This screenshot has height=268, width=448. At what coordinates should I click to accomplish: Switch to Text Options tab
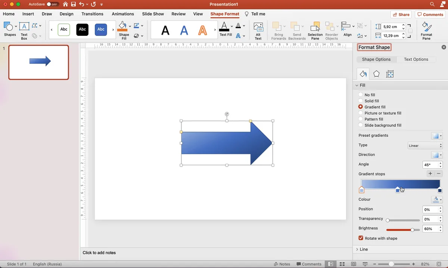tap(416, 59)
